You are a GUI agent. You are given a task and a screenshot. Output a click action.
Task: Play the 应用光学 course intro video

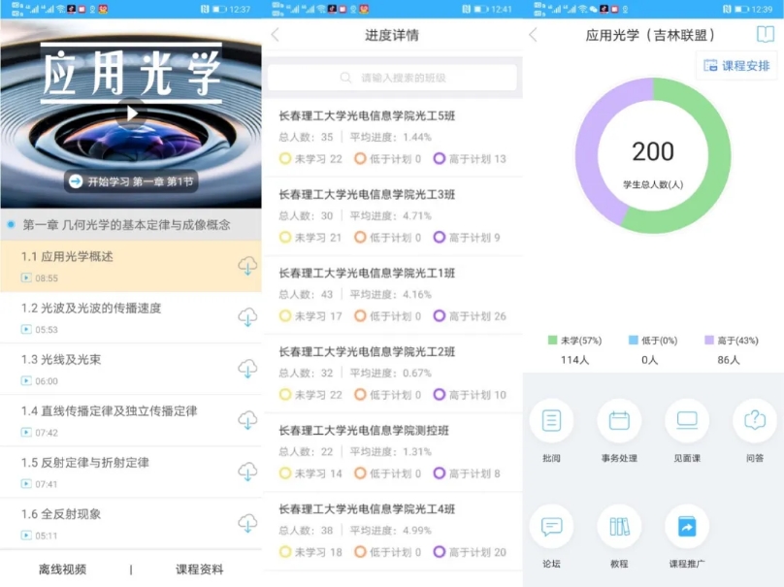pos(131,113)
